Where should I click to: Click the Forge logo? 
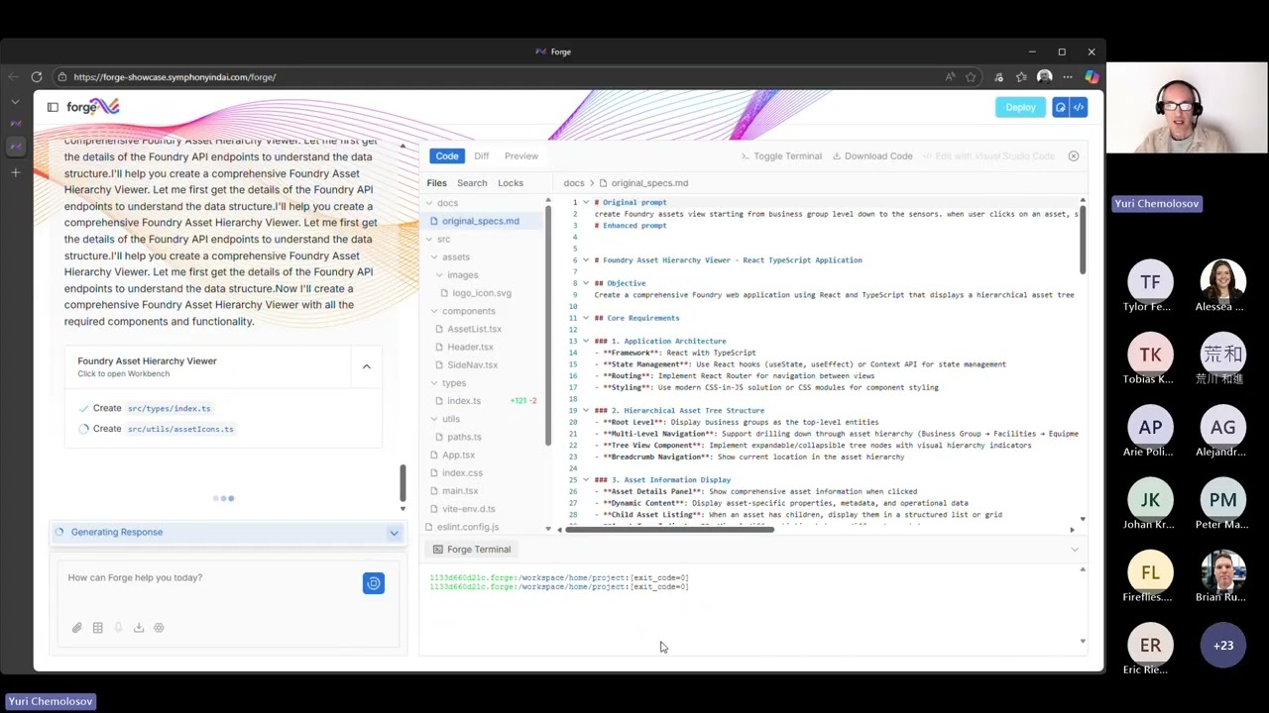[x=92, y=107]
